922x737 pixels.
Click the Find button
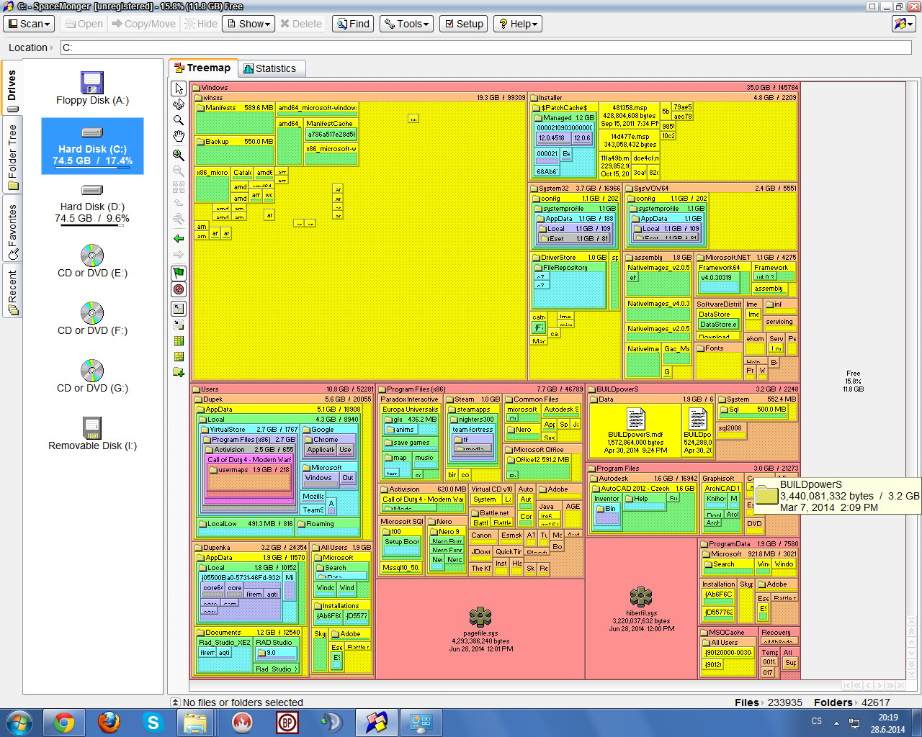(x=353, y=24)
